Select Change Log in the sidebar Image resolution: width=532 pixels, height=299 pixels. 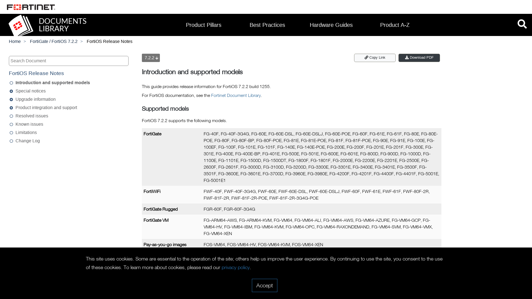click(x=27, y=141)
